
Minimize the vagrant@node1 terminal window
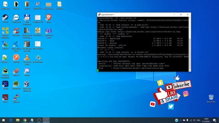point(174,14)
